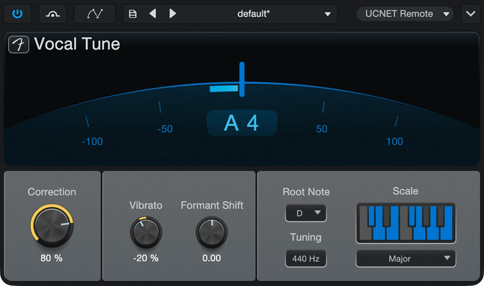Click the vertical pitch indicator needle

[242, 79]
